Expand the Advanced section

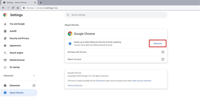click(x=19, y=76)
